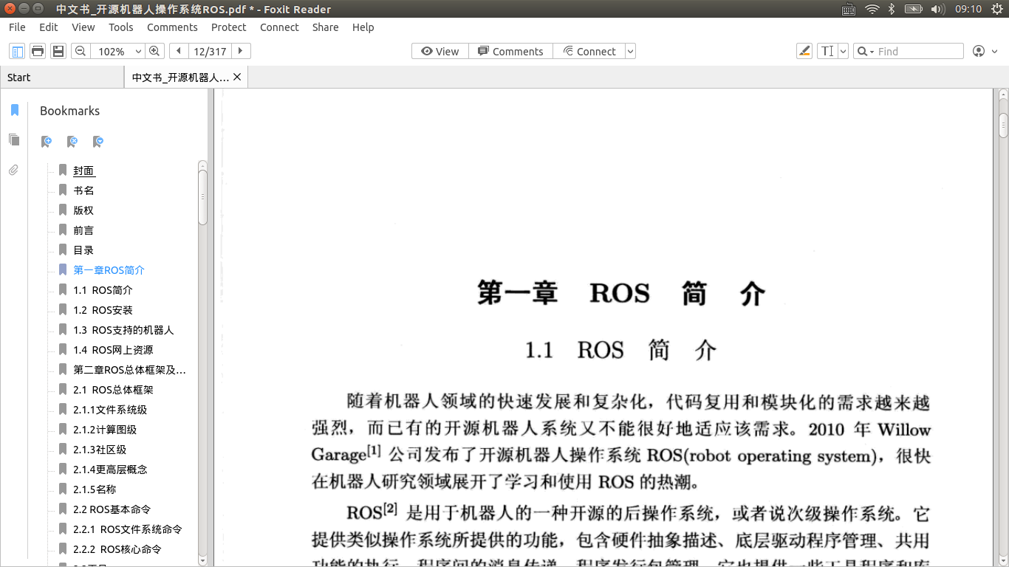Image resolution: width=1009 pixels, height=567 pixels.
Task: Click the Zoom Out magnifier icon
Action: point(80,51)
